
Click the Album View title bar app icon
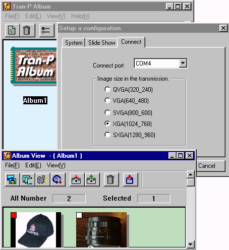[x=7, y=156]
